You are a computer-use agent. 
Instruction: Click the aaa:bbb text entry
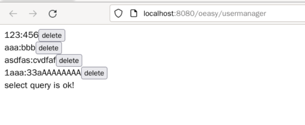(x=20, y=48)
